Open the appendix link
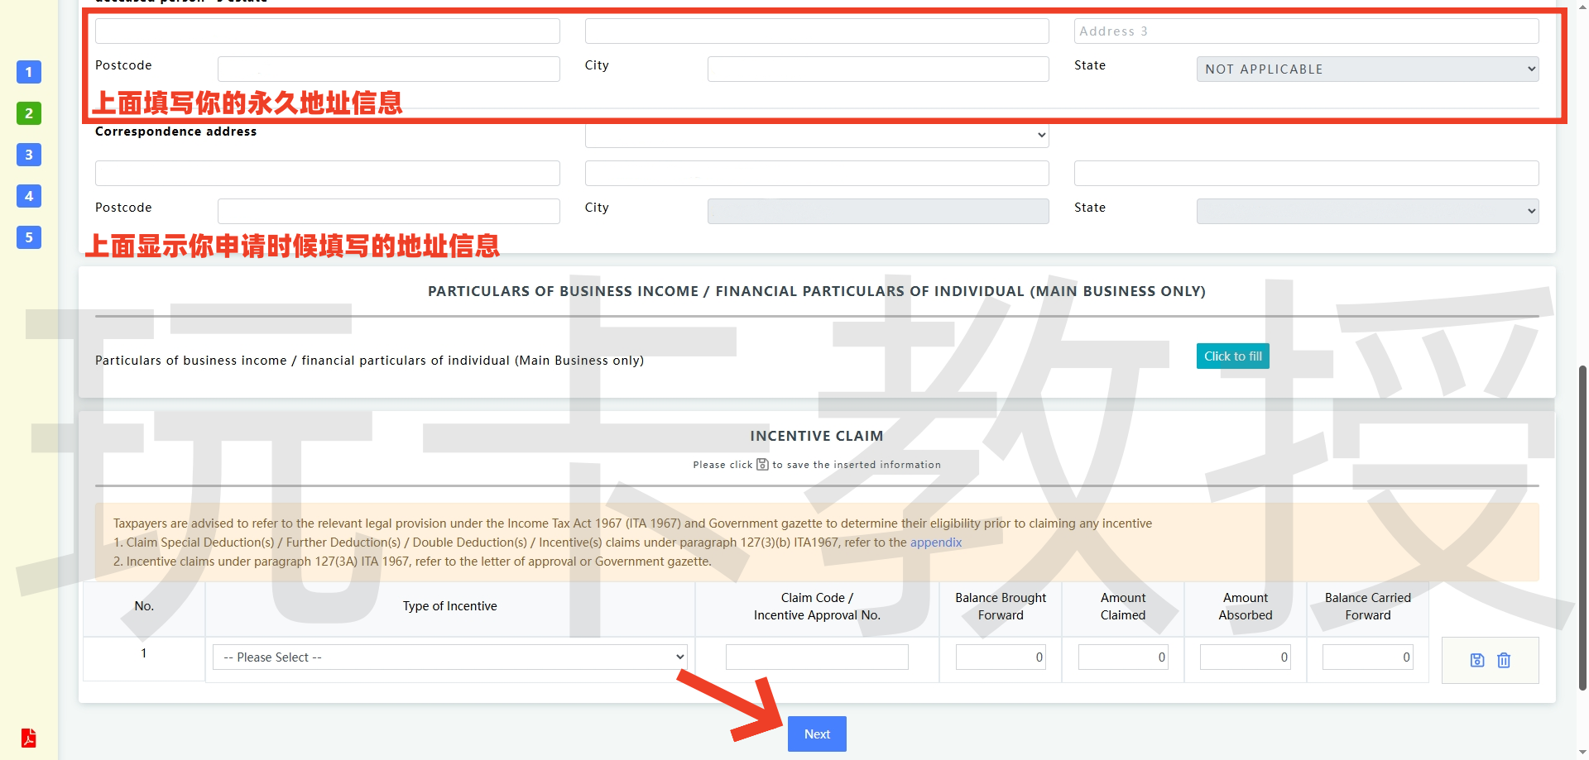 coord(936,543)
